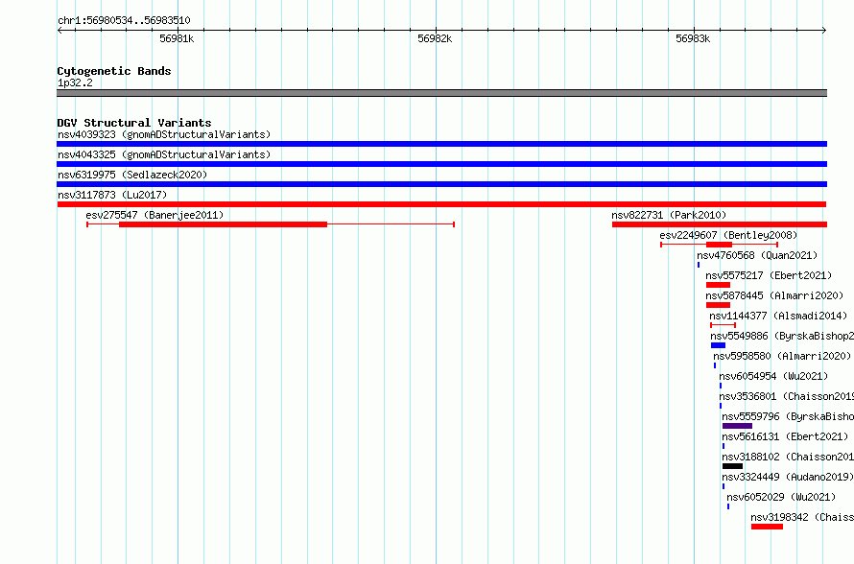Open the esv2249607 (Bentley2008) label
854x564 pixels.
pyautogui.click(x=728, y=235)
